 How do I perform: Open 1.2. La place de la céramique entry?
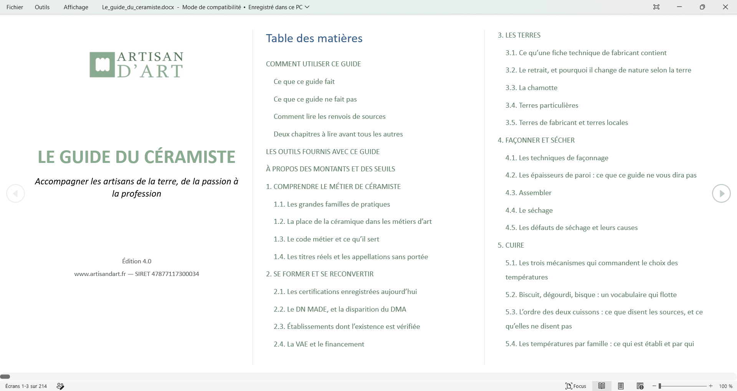(353, 222)
